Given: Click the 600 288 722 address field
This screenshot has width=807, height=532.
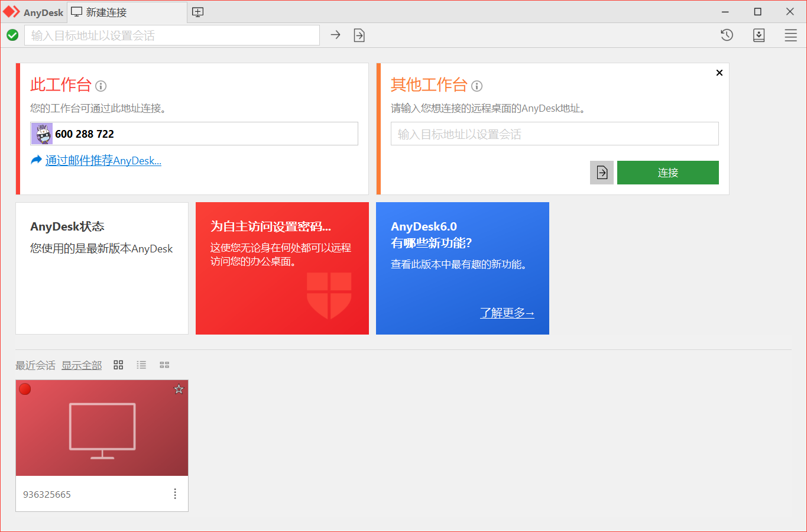Looking at the screenshot, I should coord(194,134).
